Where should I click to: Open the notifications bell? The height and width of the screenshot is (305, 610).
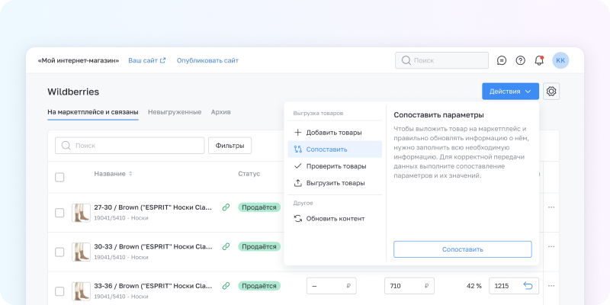pos(539,60)
